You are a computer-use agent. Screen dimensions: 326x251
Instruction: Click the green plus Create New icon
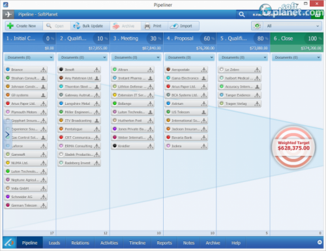pyautogui.click(x=10, y=26)
